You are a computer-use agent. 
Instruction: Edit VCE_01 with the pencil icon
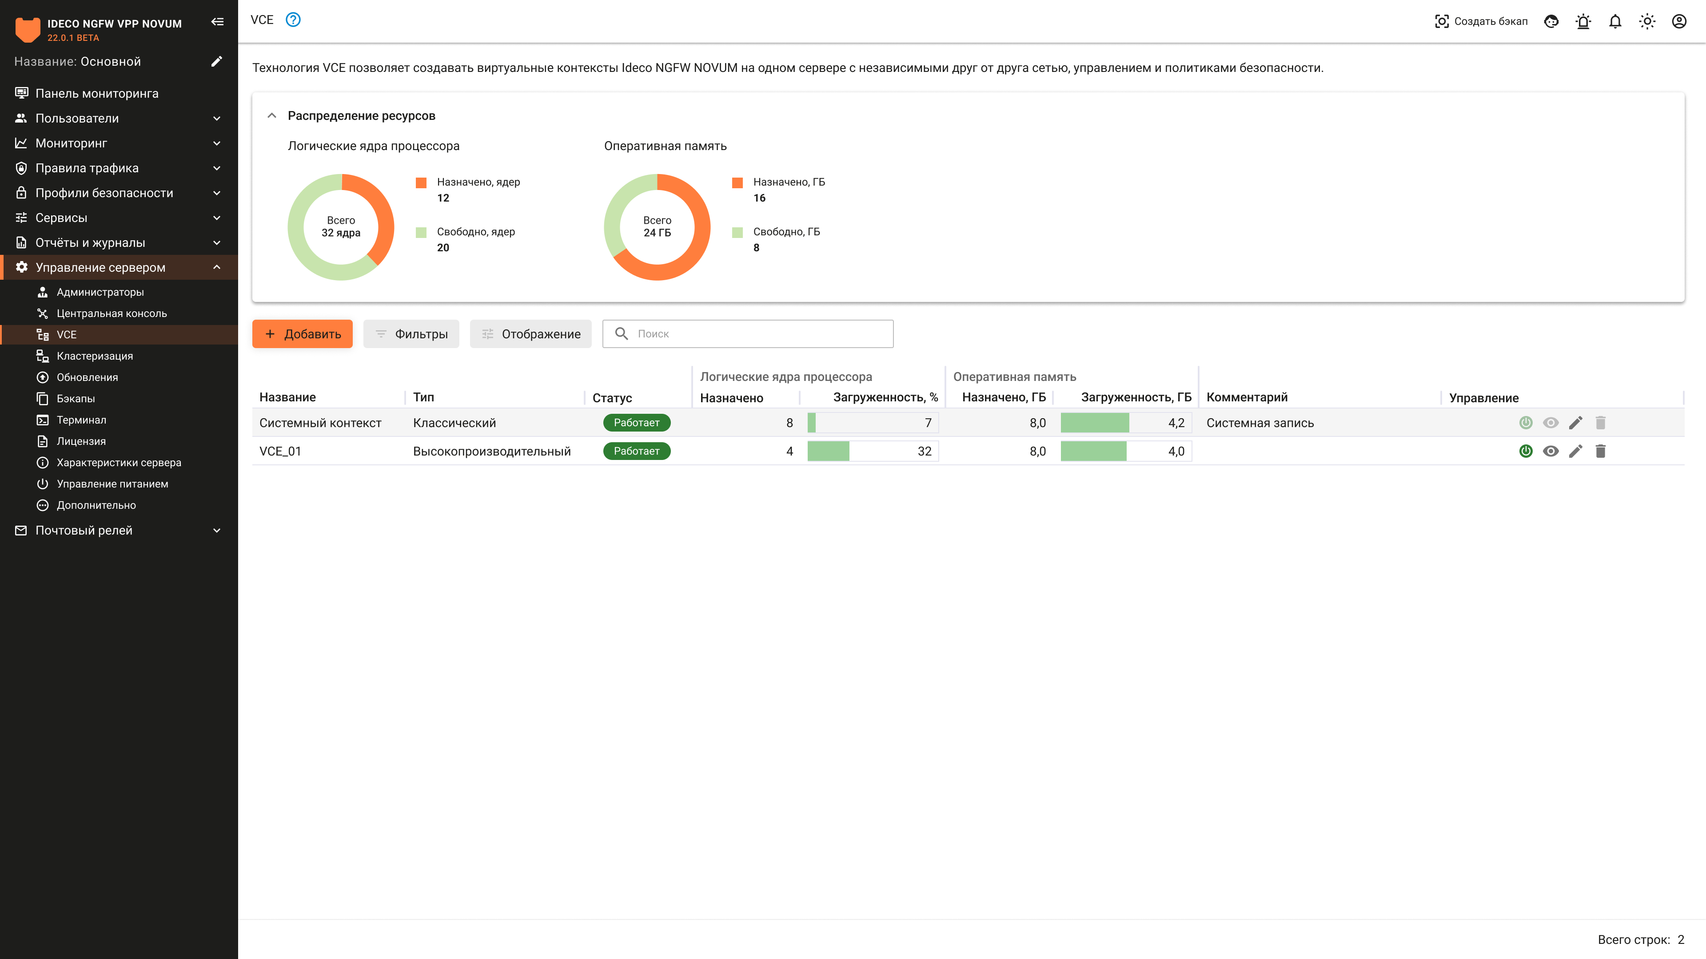(x=1575, y=452)
